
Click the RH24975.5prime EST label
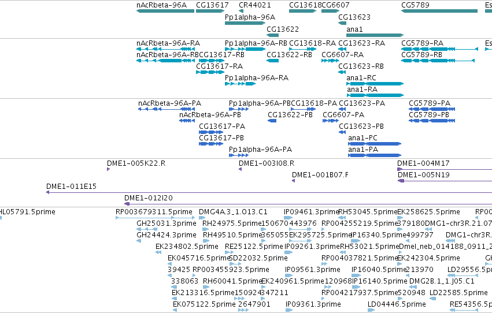click(232, 223)
